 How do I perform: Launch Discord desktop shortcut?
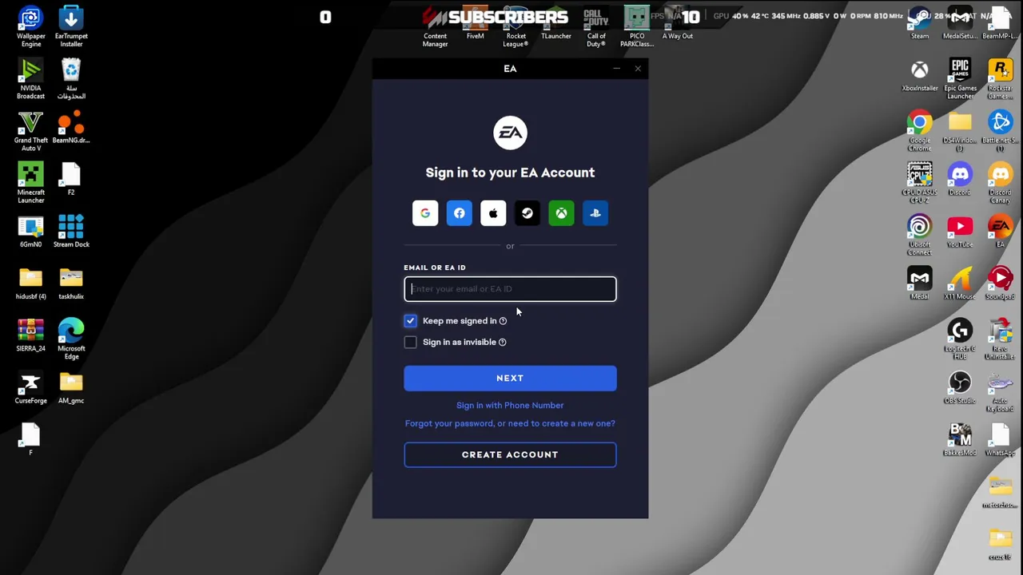coord(960,179)
